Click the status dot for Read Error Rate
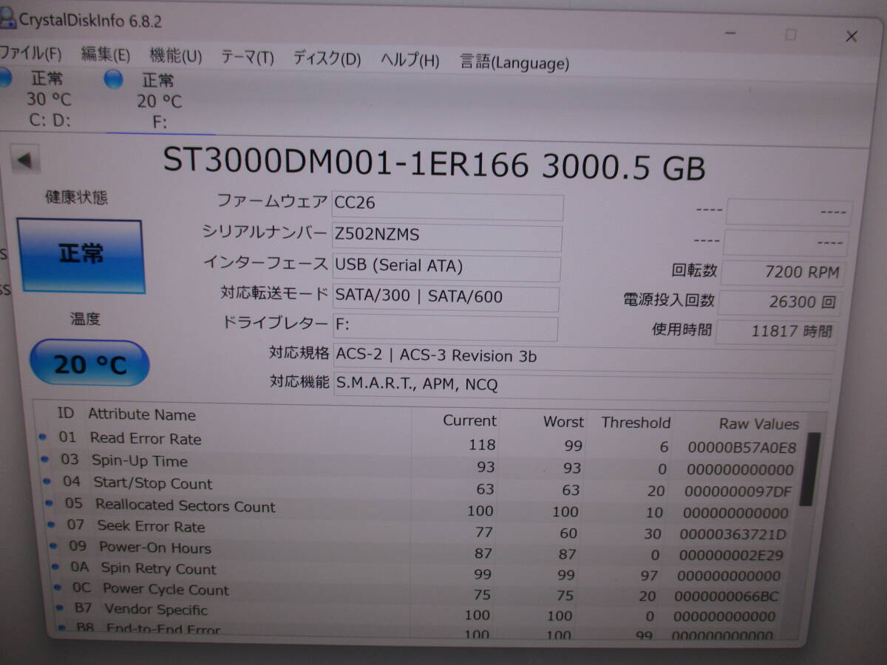 [x=42, y=438]
